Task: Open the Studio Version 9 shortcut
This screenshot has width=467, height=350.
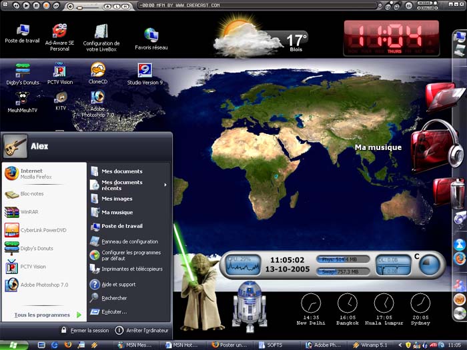Action: pyautogui.click(x=145, y=74)
